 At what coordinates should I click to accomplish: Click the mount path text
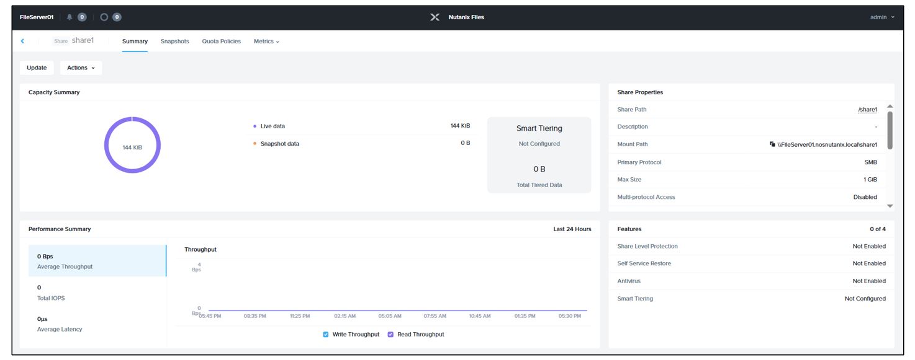pyautogui.click(x=827, y=144)
